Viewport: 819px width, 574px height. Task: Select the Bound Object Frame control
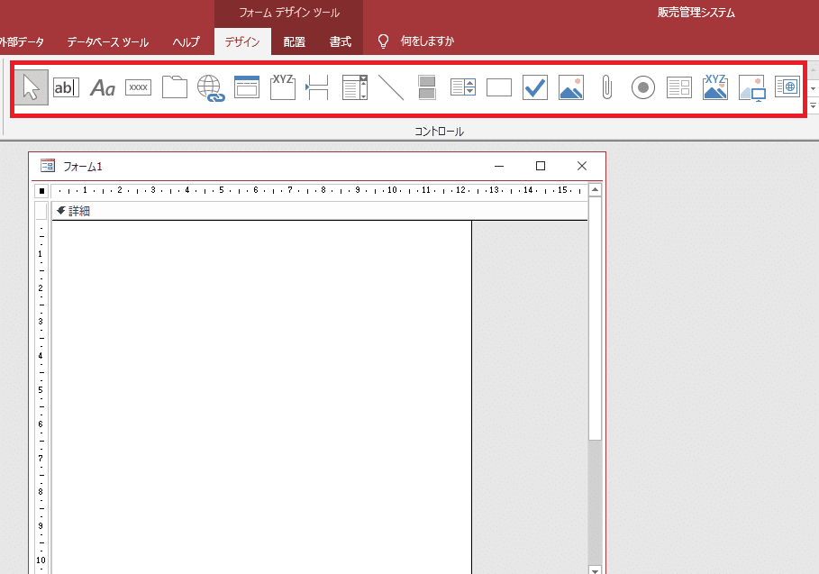point(715,87)
